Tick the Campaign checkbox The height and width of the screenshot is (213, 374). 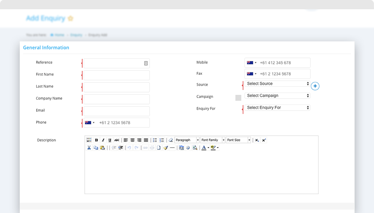coord(238,98)
